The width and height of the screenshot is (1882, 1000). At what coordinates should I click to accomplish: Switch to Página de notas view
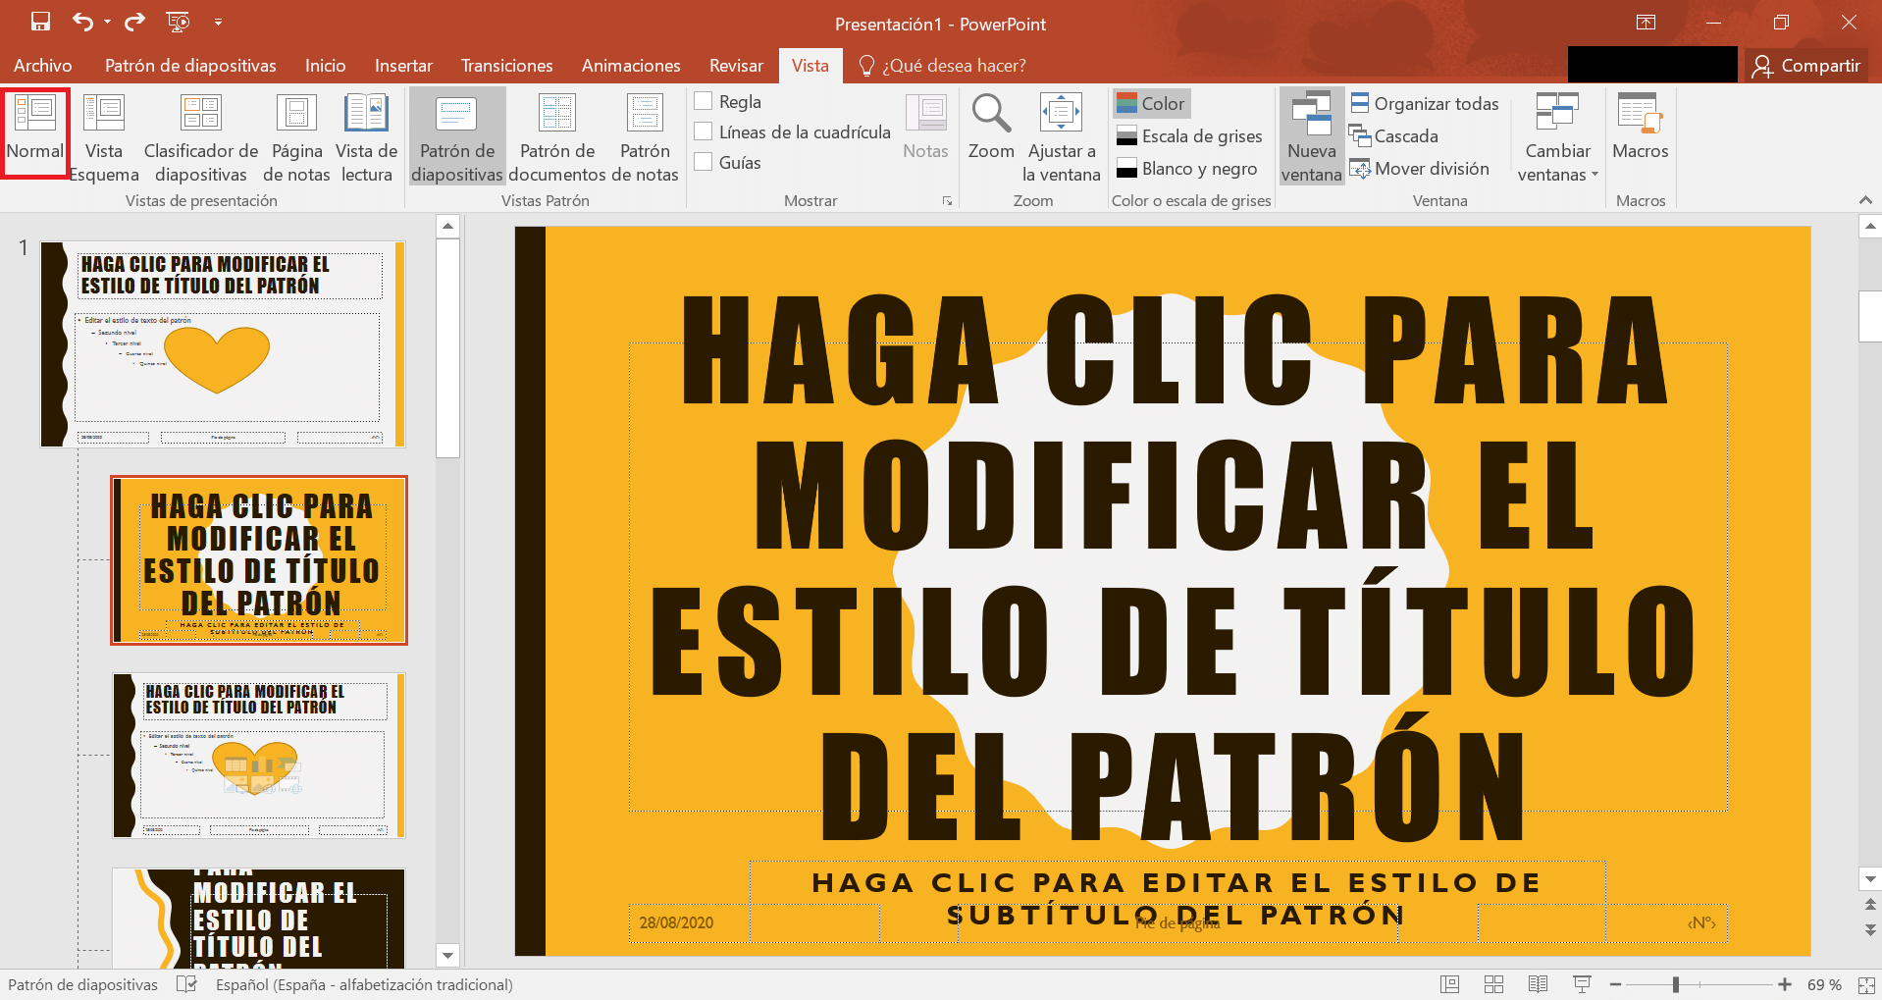tap(296, 137)
